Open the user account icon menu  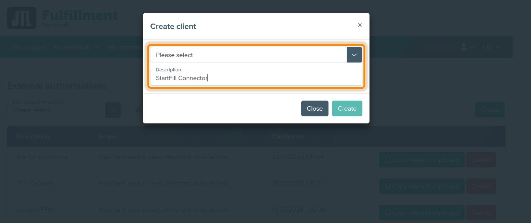point(467,47)
